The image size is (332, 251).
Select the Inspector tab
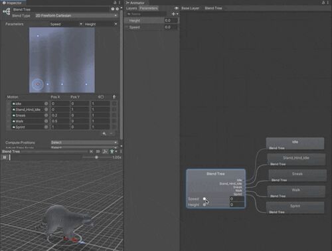click(13, 3)
